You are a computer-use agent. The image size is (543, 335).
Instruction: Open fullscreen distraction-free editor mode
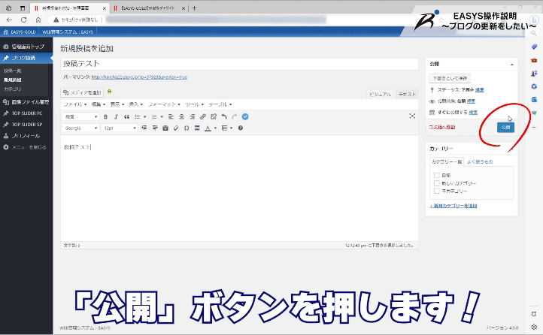pos(412,116)
